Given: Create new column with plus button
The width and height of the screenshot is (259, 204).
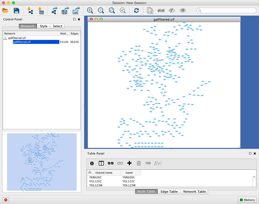Looking at the screenshot, I should tap(129, 163).
